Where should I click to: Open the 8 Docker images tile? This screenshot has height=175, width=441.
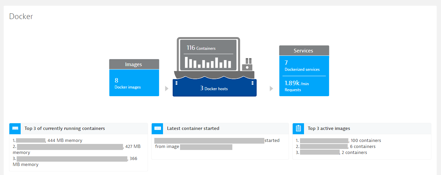click(x=134, y=83)
